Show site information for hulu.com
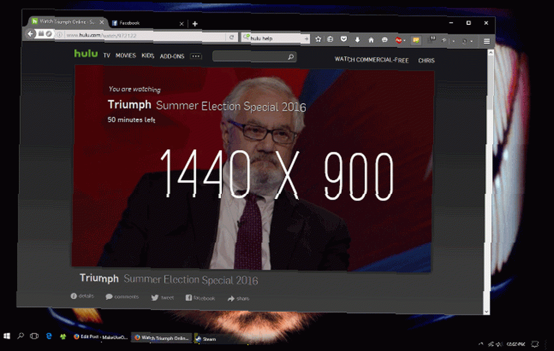 (59, 34)
